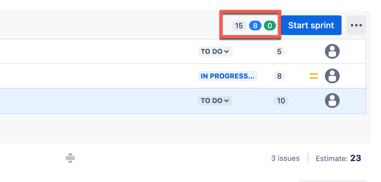Click the orange medium priority icon
The height and width of the screenshot is (182, 381).
click(x=314, y=76)
